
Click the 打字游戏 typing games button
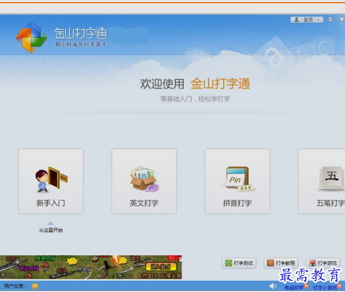tap(323, 263)
